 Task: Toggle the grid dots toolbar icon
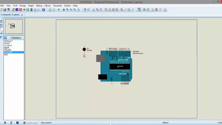pyautogui.click(x=54, y=10)
